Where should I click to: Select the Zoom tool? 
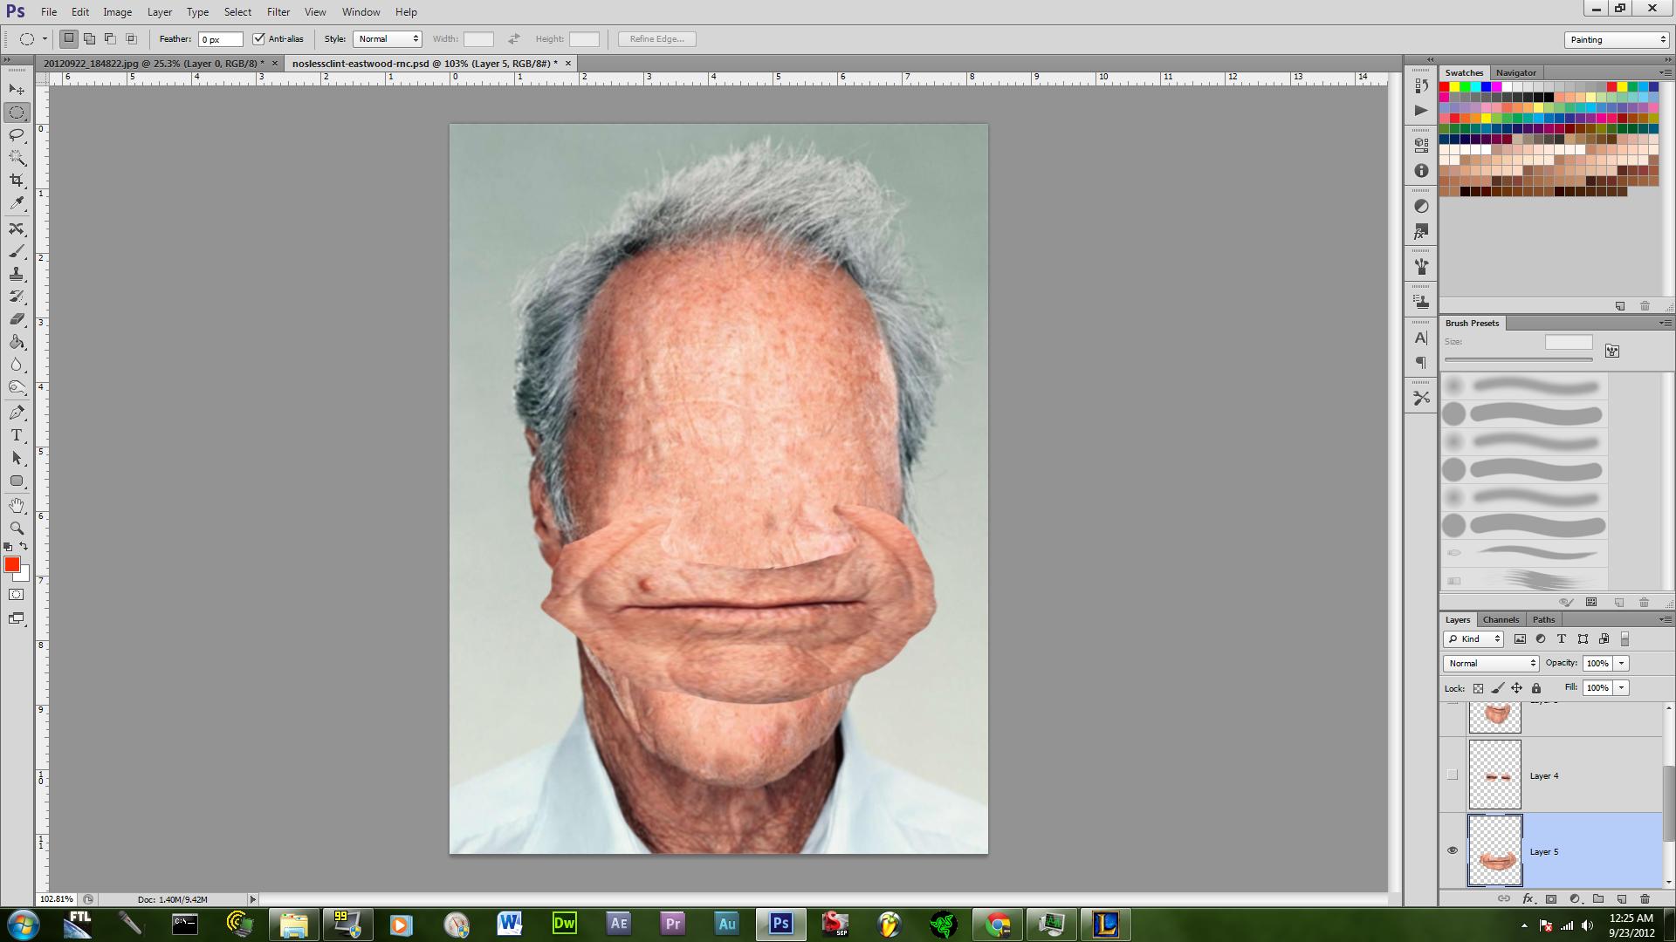(17, 529)
